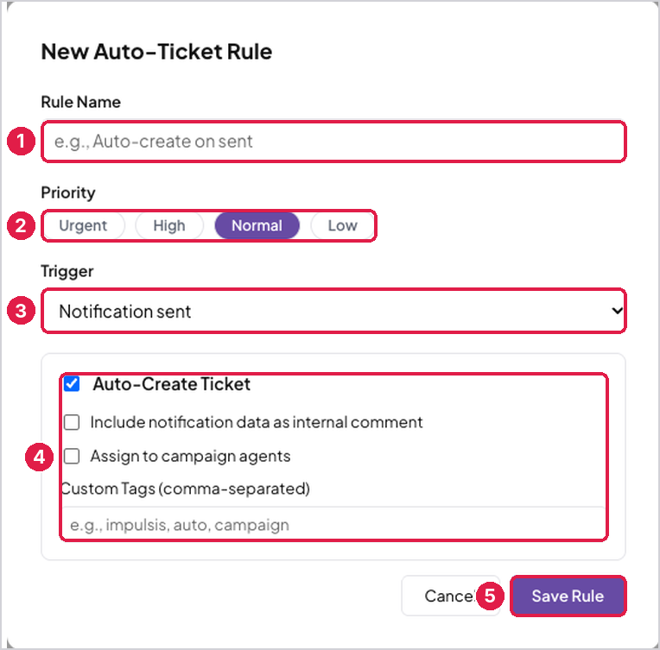Select the highlighted Normal priority pill

257,225
